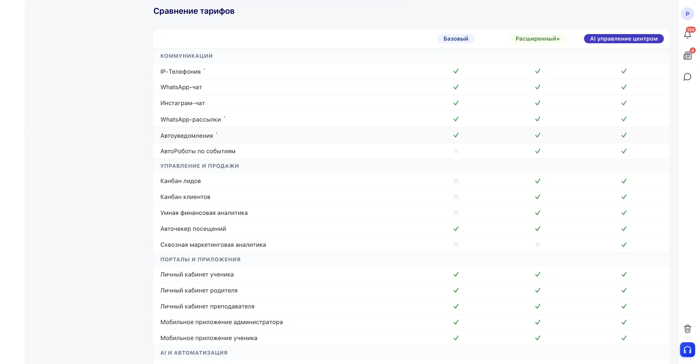This screenshot has height=364, width=697.
Task: Click the Канбан лидов row label
Action: [x=180, y=181]
